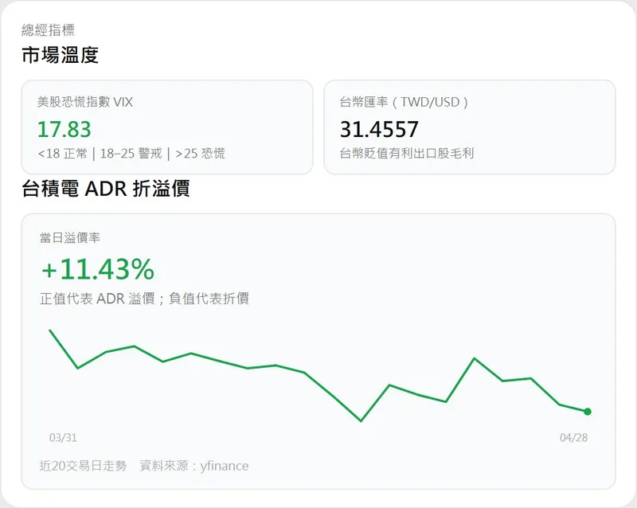Click the 總經指標 section label
637x508 pixels.
click(x=48, y=29)
